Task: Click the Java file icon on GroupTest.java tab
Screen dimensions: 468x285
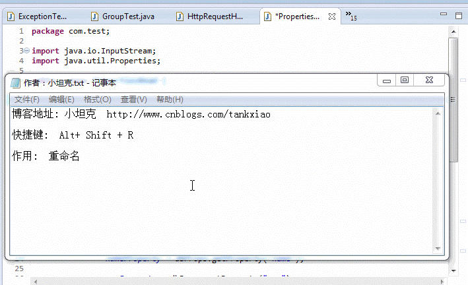Action: click(94, 16)
